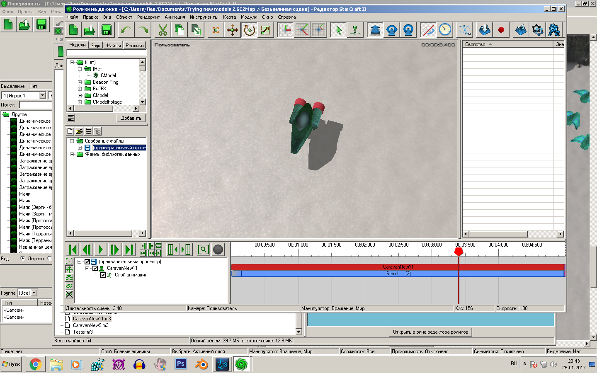Switch to the Звук tab
Viewport: 597px width, 373px height.
point(95,45)
